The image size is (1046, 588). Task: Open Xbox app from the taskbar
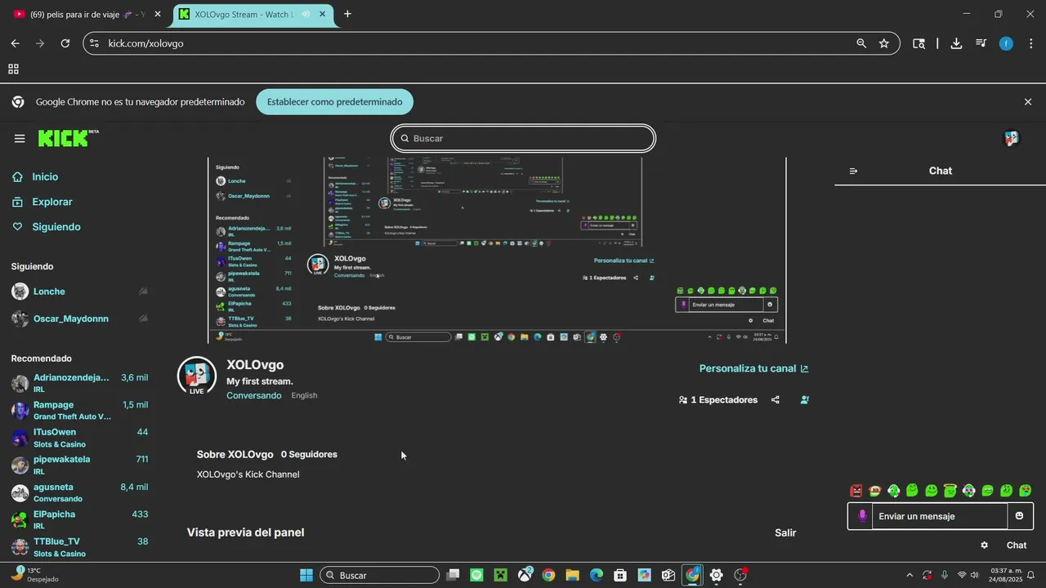pos(525,575)
